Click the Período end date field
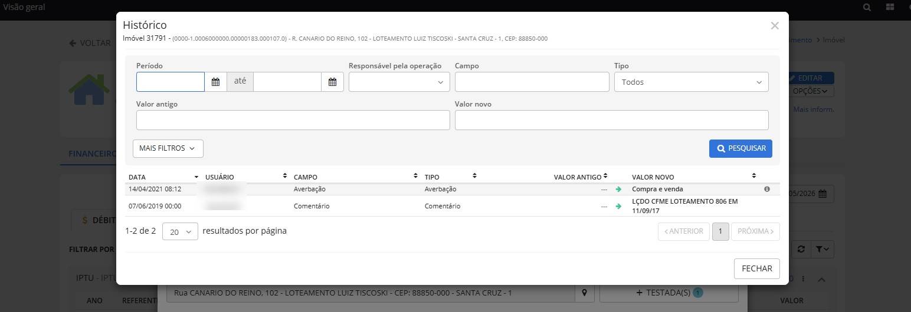Screen dimensions: 911x312 click(x=287, y=82)
